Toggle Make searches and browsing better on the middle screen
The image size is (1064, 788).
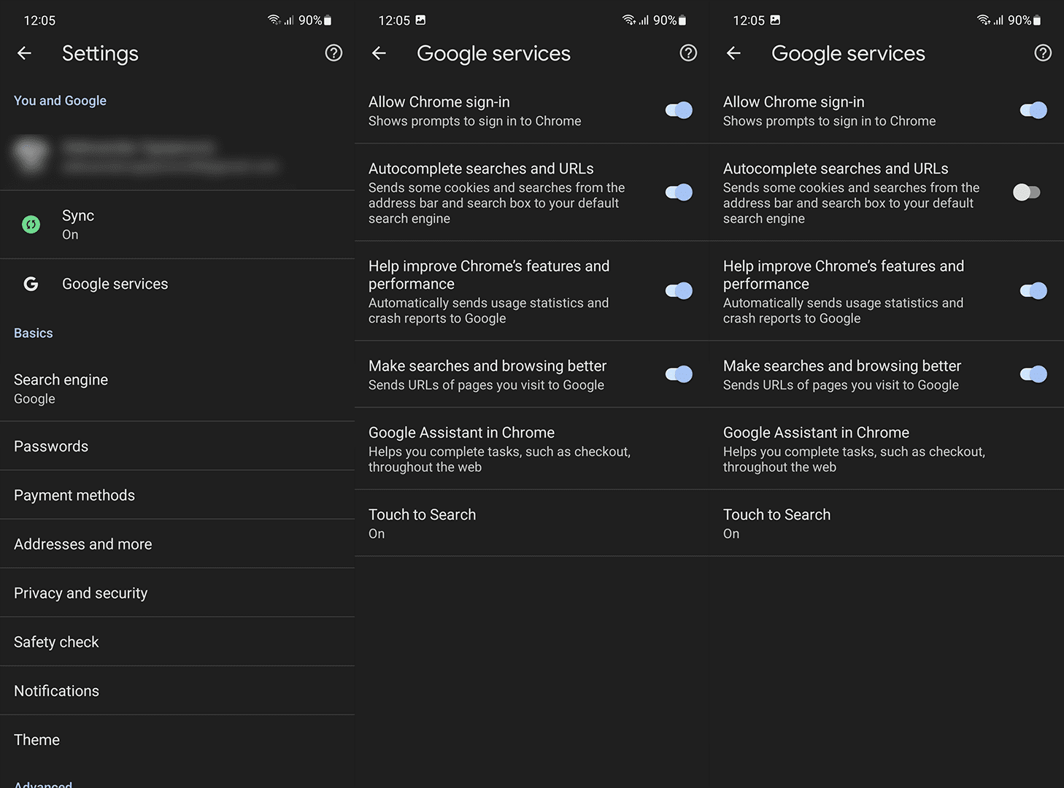point(679,374)
